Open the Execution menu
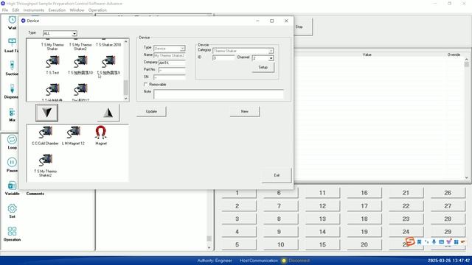This screenshot has width=472, height=265. pos(57,10)
